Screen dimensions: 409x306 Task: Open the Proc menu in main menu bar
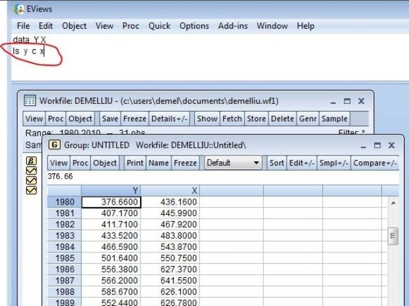[130, 25]
